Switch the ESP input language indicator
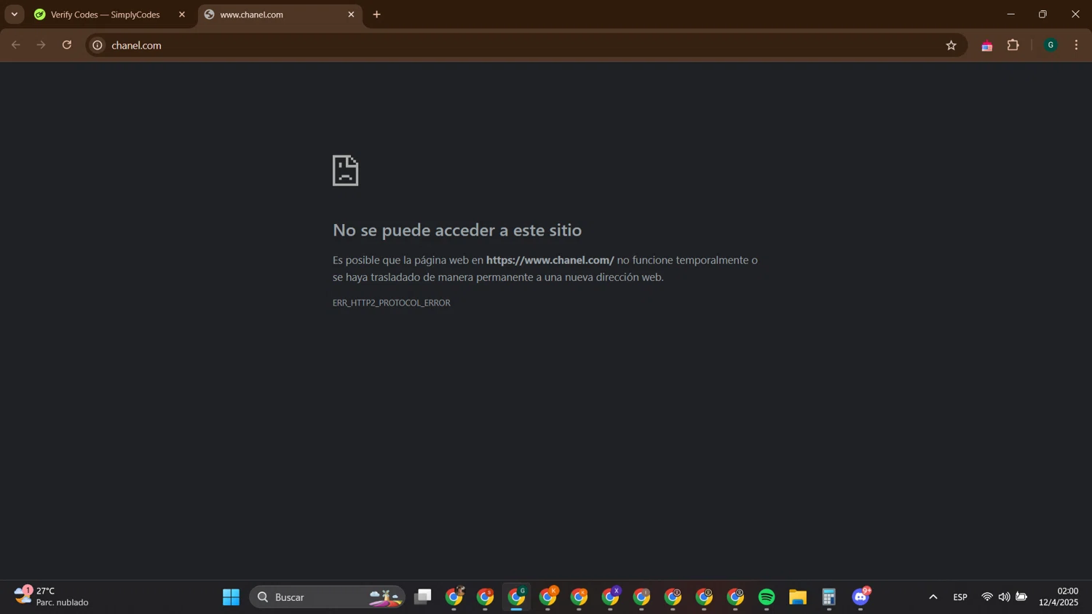Viewport: 1092px width, 614px height. tap(960, 597)
